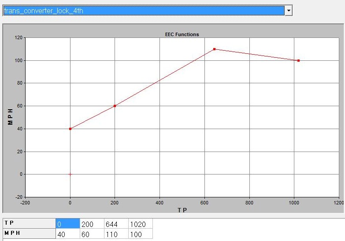
Task: Select the TP cell containing 644
Action: (x=116, y=224)
